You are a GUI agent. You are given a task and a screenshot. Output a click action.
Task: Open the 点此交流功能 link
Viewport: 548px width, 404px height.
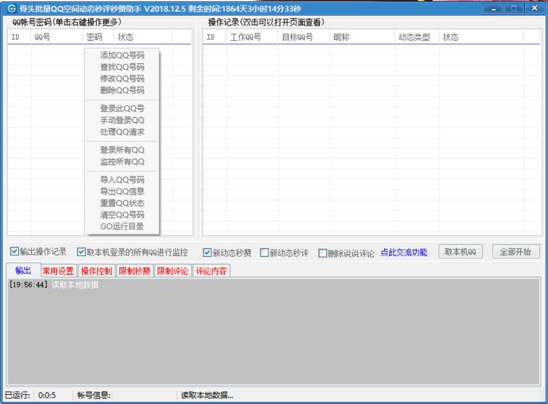[404, 253]
